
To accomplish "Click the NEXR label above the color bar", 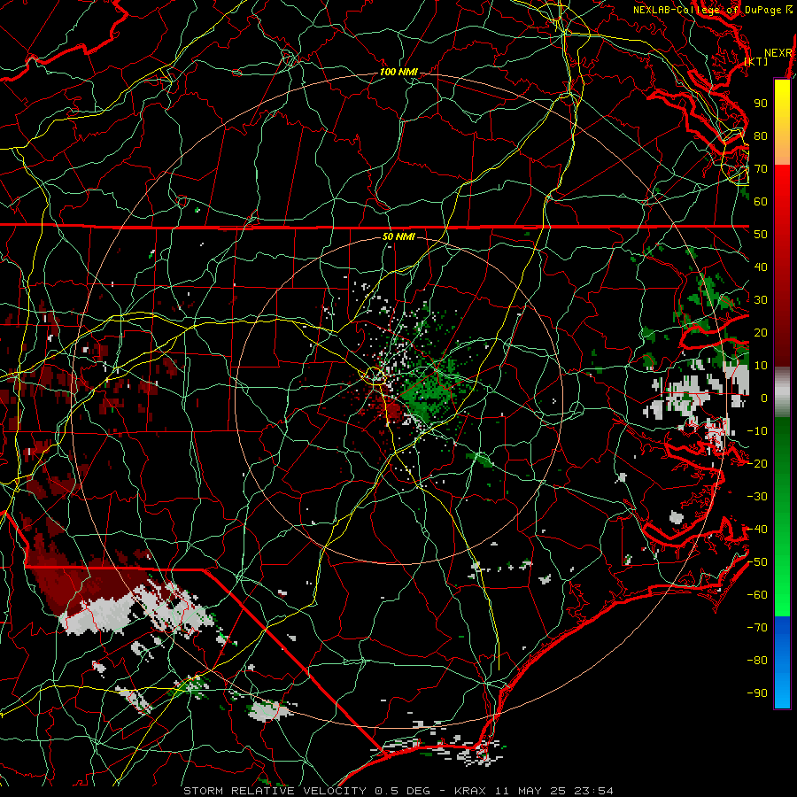I will pyautogui.click(x=778, y=53).
